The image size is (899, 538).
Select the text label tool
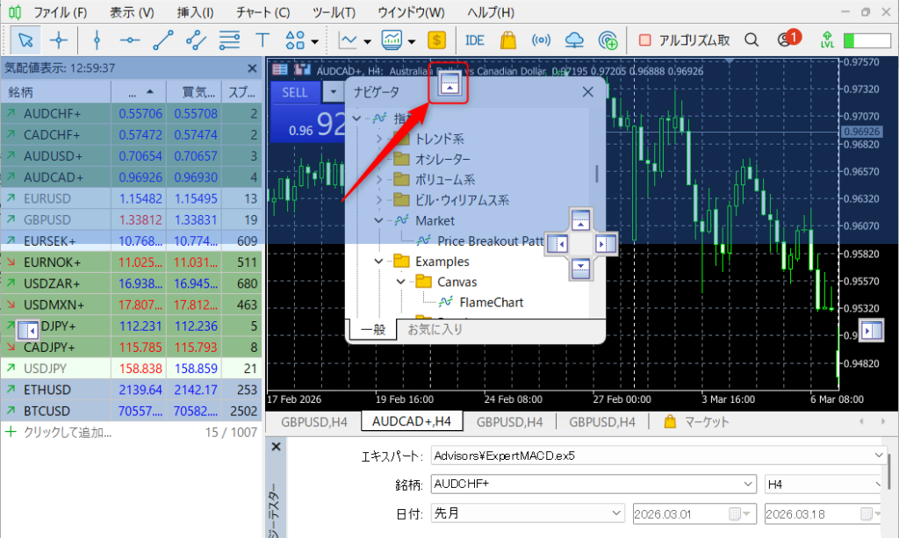coord(262,39)
